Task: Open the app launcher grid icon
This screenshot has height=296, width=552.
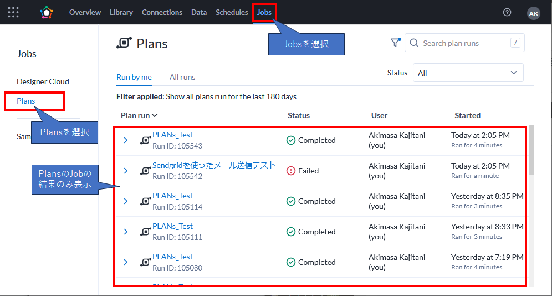Action: tap(13, 12)
